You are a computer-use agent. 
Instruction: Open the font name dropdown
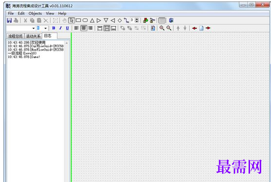34,28
